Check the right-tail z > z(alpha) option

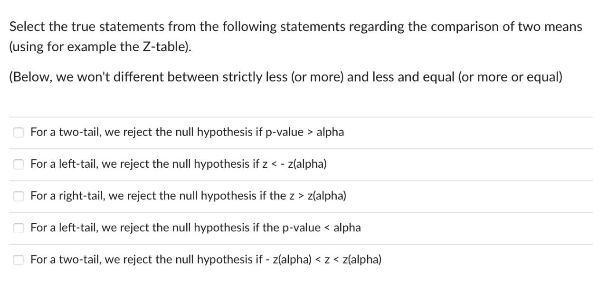pos(19,196)
